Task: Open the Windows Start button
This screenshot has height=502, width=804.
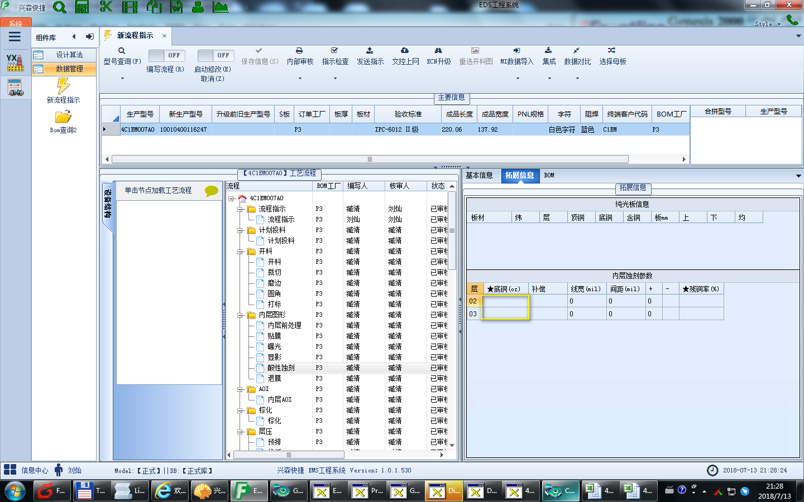Action: pyautogui.click(x=15, y=491)
